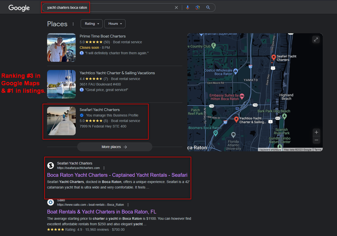This screenshot has width=337, height=236.
Task: Click the Google logo
Action: coord(19,8)
